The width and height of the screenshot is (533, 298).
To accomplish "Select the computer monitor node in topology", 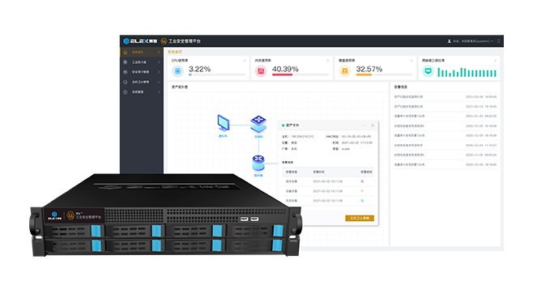I will pyautogui.click(x=224, y=123).
